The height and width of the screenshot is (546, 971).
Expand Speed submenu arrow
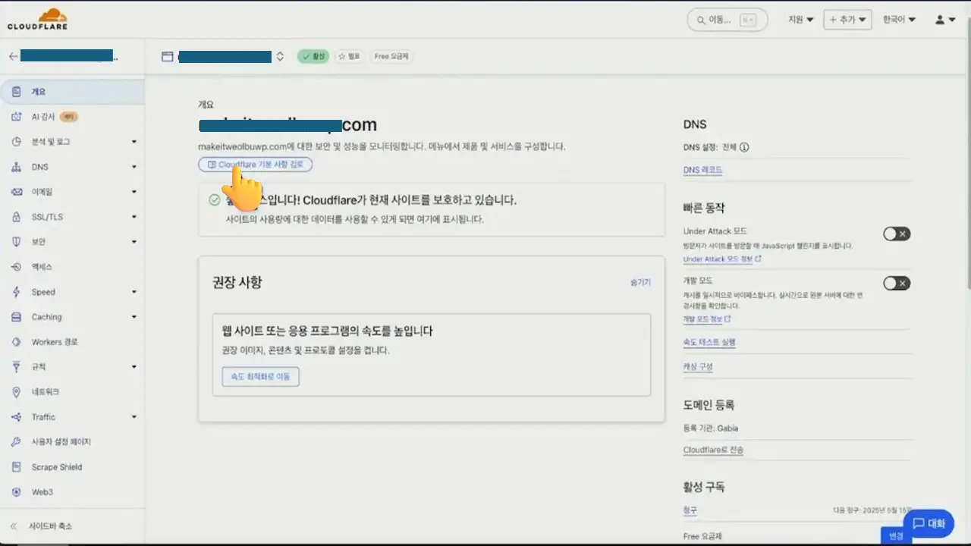coord(134,292)
